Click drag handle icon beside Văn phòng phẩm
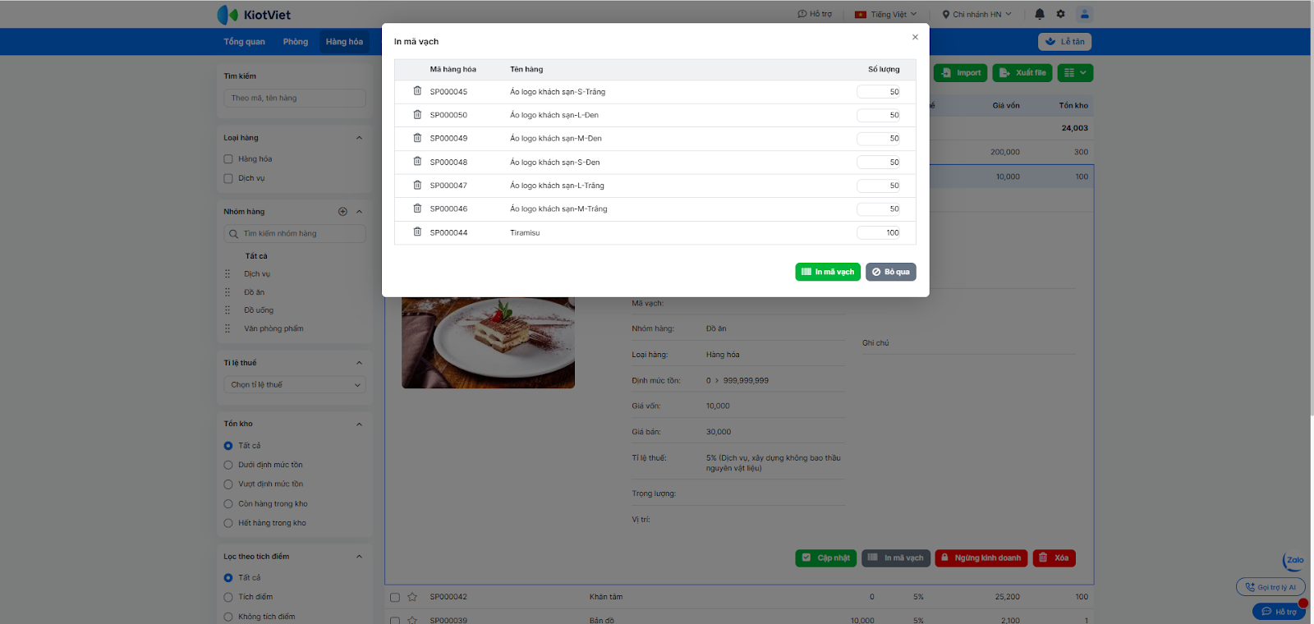 (227, 328)
